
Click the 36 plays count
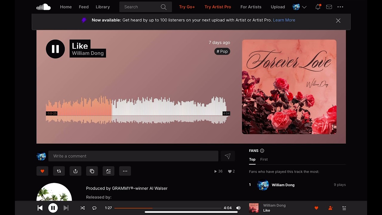218,171
